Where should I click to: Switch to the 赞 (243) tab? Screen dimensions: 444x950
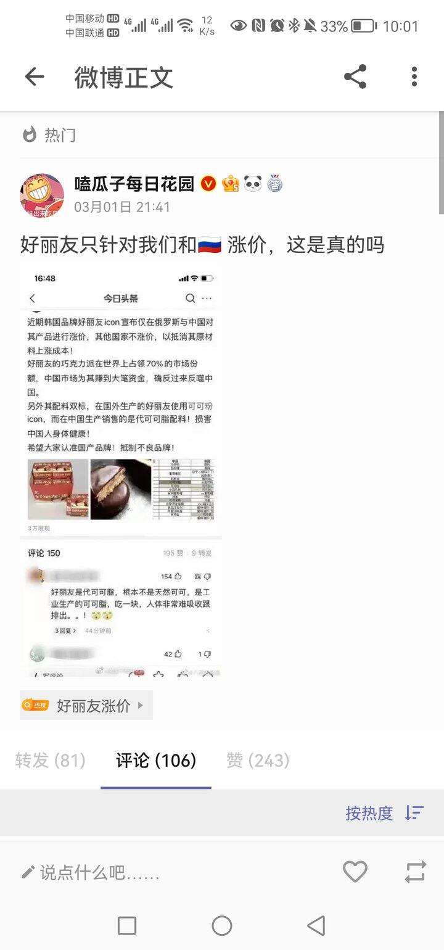[x=258, y=761]
